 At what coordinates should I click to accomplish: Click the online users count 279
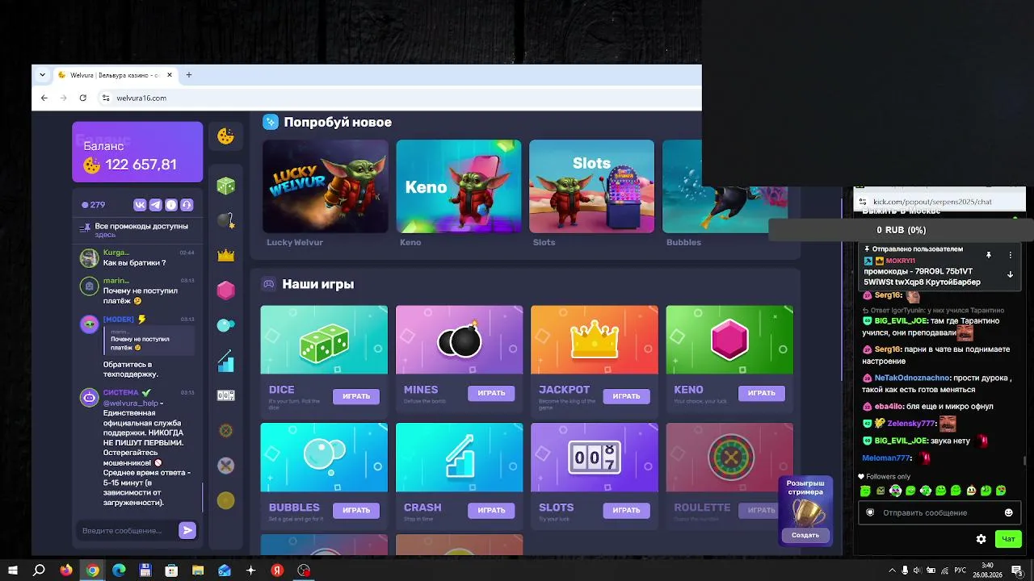pyautogui.click(x=94, y=205)
